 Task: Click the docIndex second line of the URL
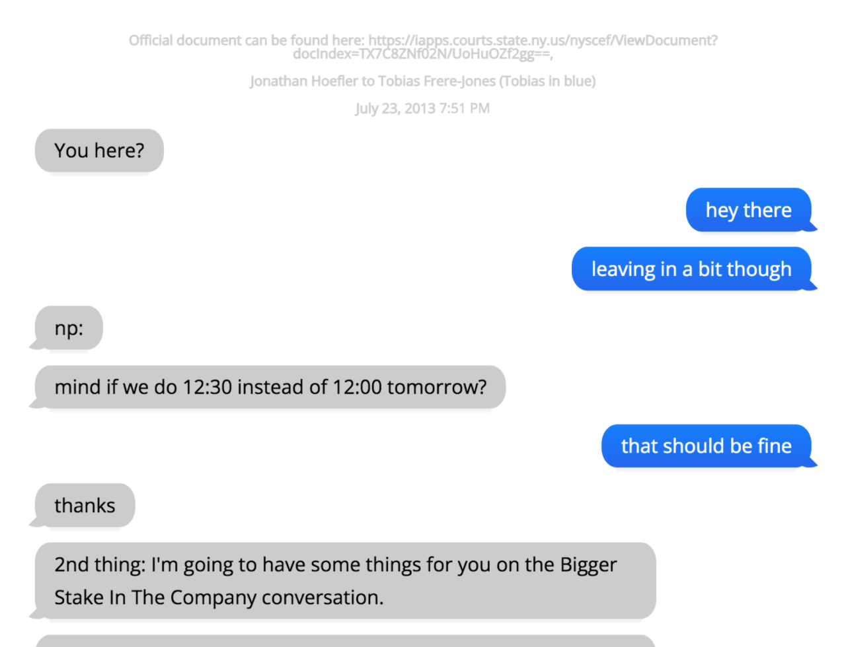tap(423, 54)
